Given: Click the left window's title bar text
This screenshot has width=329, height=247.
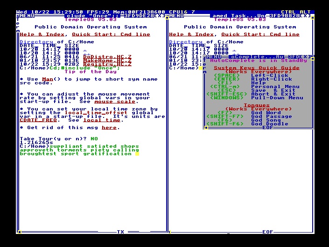Looking at the screenshot, I should [92, 16].
